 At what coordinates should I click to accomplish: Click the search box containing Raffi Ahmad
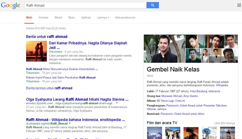[x=85, y=5]
